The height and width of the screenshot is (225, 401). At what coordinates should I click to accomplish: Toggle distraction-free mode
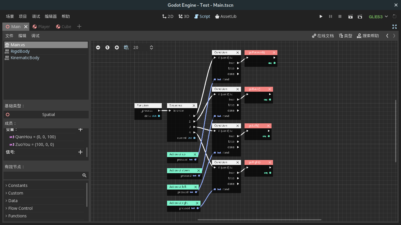(395, 27)
